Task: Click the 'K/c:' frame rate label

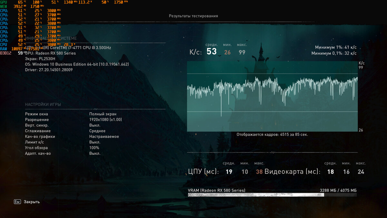Action: pyautogui.click(x=195, y=52)
